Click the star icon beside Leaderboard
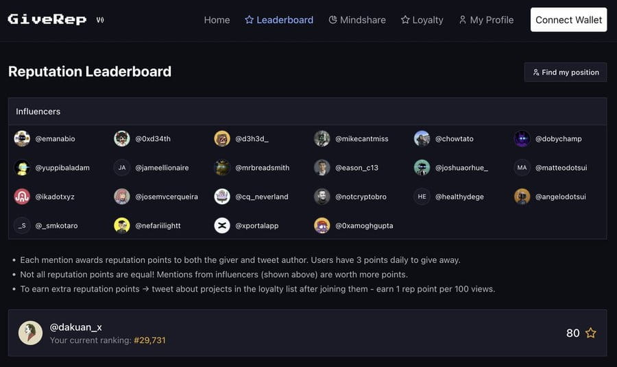 249,20
